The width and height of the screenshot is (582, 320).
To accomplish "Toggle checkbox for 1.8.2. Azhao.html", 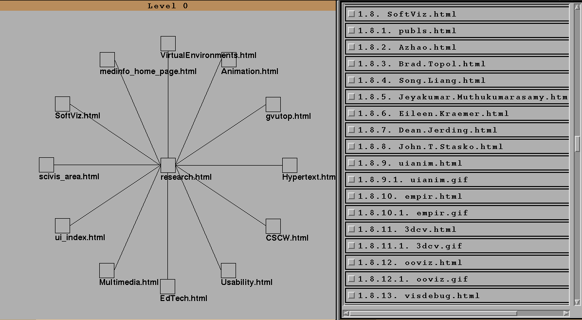I will click(x=351, y=47).
